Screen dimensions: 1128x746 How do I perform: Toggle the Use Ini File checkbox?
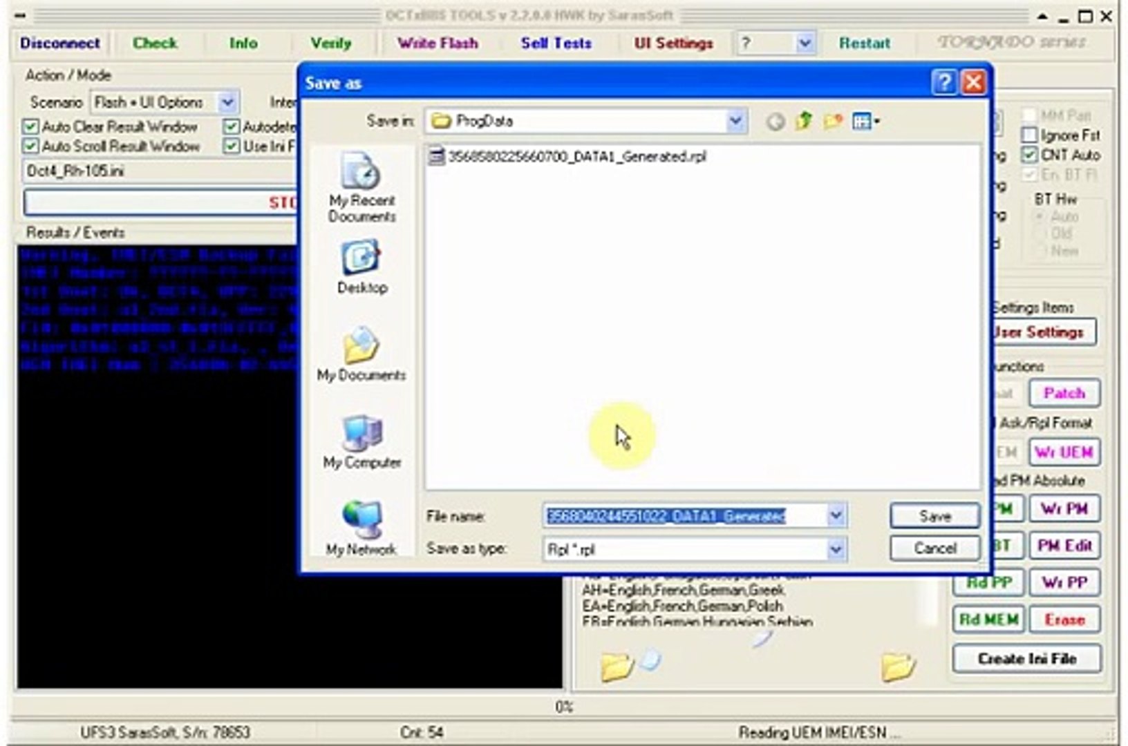(232, 146)
